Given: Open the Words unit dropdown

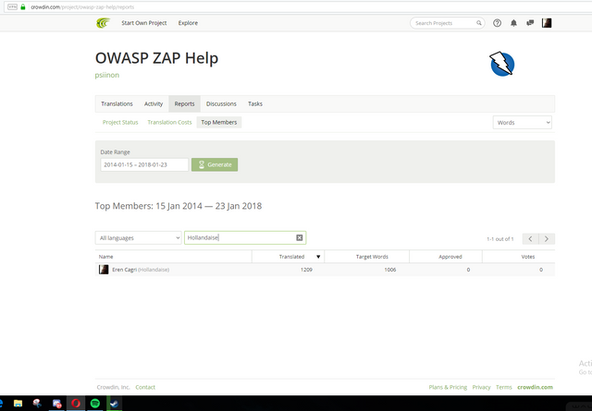Looking at the screenshot, I should point(523,123).
